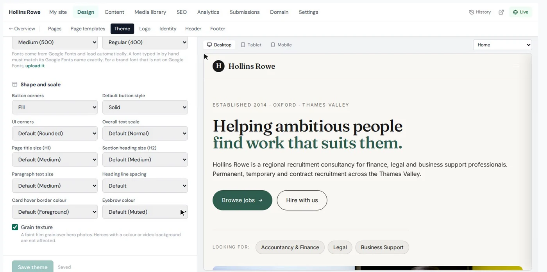This screenshot has height=272, width=547.
Task: Go to the Content tab
Action: [x=114, y=12]
